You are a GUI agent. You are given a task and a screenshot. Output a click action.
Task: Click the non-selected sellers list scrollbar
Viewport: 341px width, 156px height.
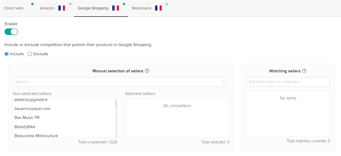(x=116, y=105)
